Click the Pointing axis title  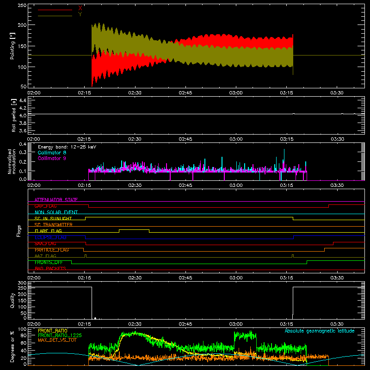[x=12, y=46]
